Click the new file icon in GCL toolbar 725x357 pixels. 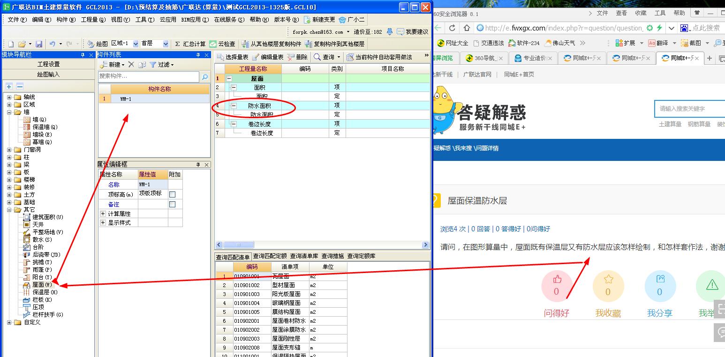tap(11, 44)
